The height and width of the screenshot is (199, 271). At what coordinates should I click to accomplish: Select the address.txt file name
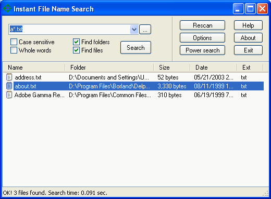(28, 77)
